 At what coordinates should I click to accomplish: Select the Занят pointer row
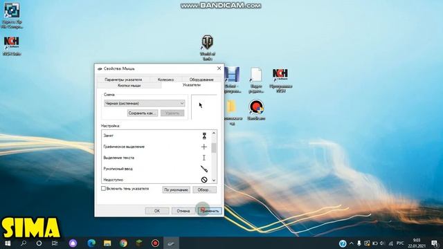point(156,136)
